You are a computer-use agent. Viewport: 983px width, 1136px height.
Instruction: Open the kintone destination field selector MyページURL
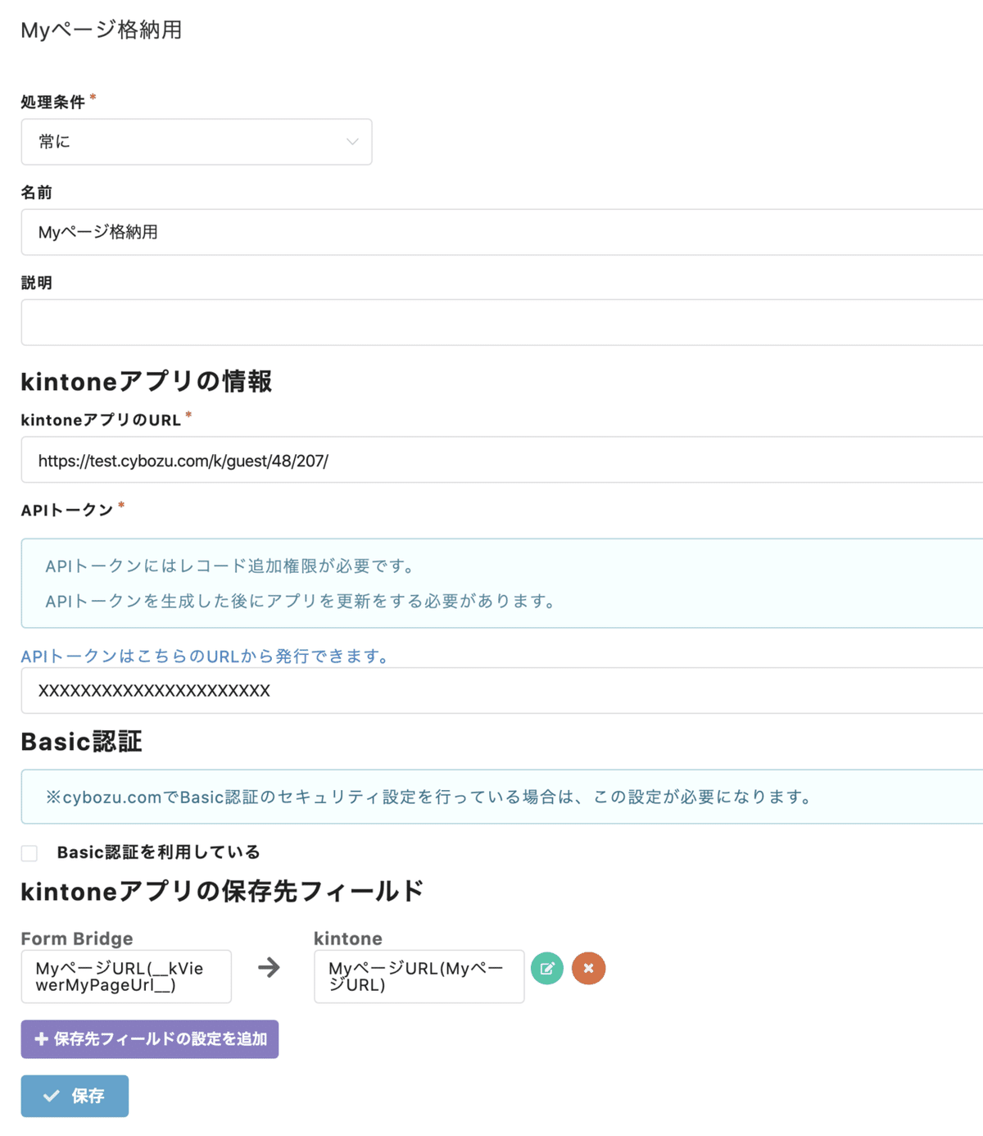point(419,976)
